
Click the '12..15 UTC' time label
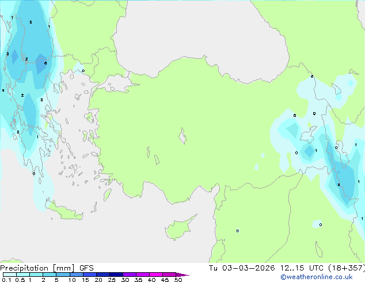302,268
